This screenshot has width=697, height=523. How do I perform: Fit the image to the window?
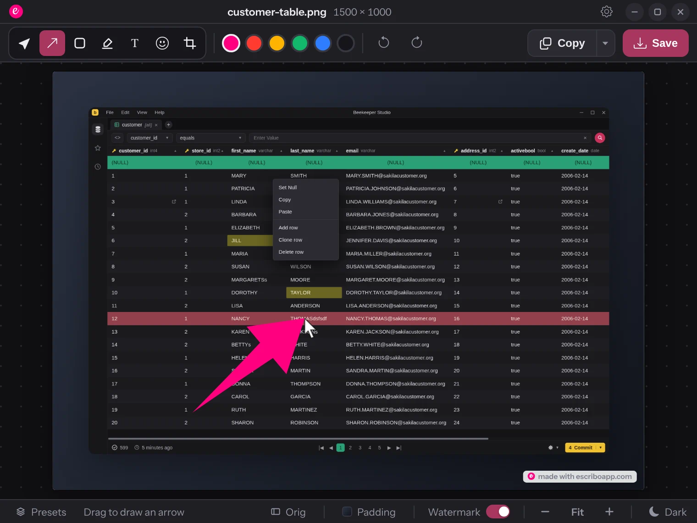tap(577, 512)
